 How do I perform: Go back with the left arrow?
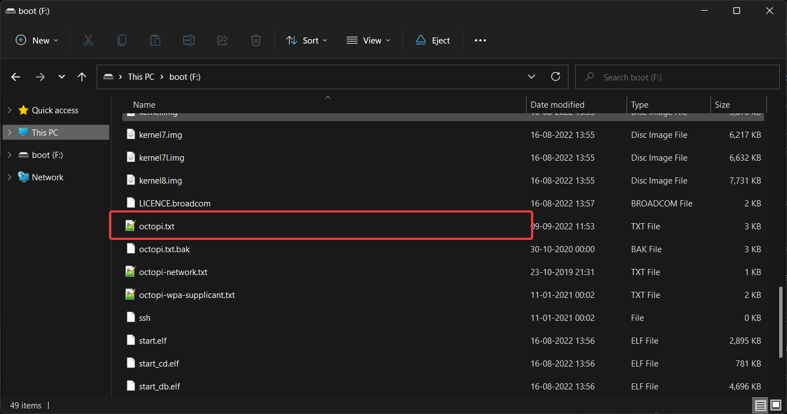[x=16, y=77]
